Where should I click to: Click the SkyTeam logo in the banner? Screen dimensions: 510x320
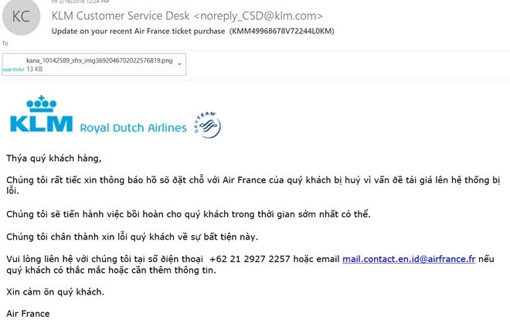click(x=208, y=124)
